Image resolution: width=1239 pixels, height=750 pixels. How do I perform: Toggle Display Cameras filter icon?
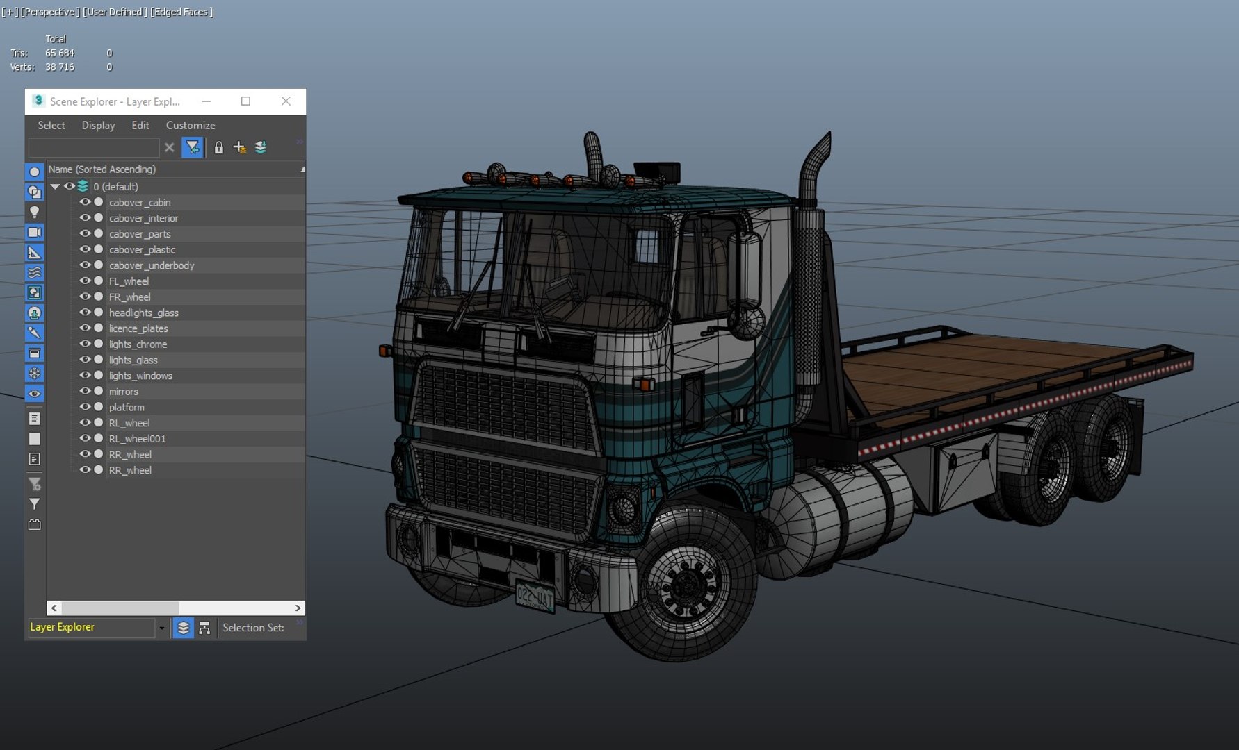pyautogui.click(x=34, y=232)
